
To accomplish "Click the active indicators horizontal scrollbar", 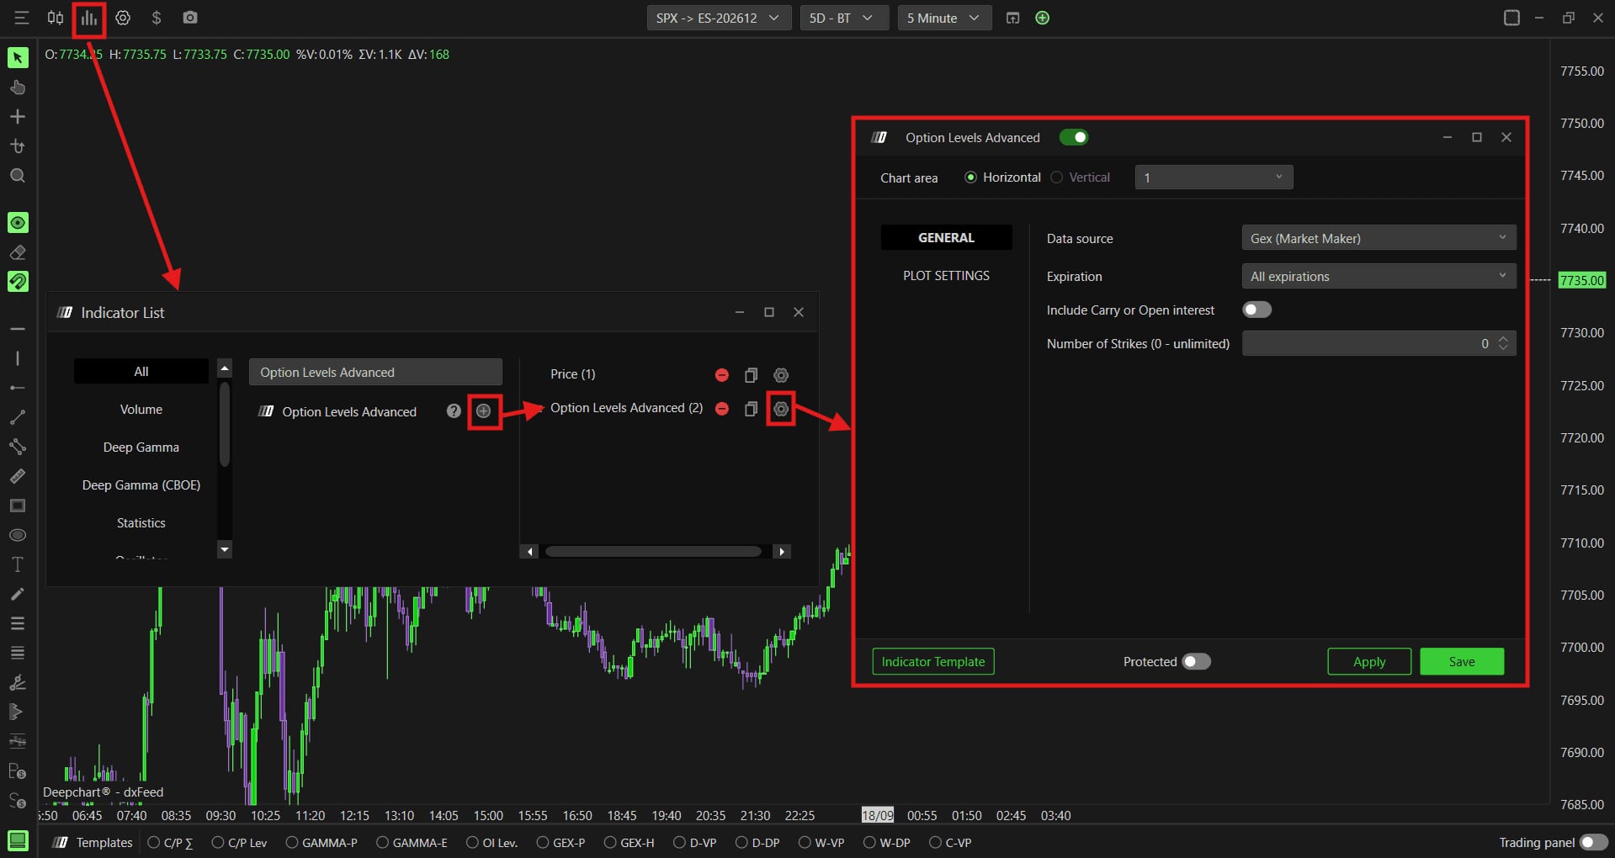I will [653, 552].
